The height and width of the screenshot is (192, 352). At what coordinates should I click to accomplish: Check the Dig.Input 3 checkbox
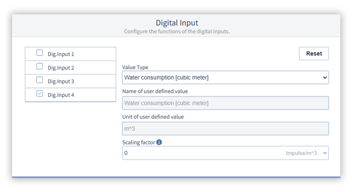(x=40, y=81)
